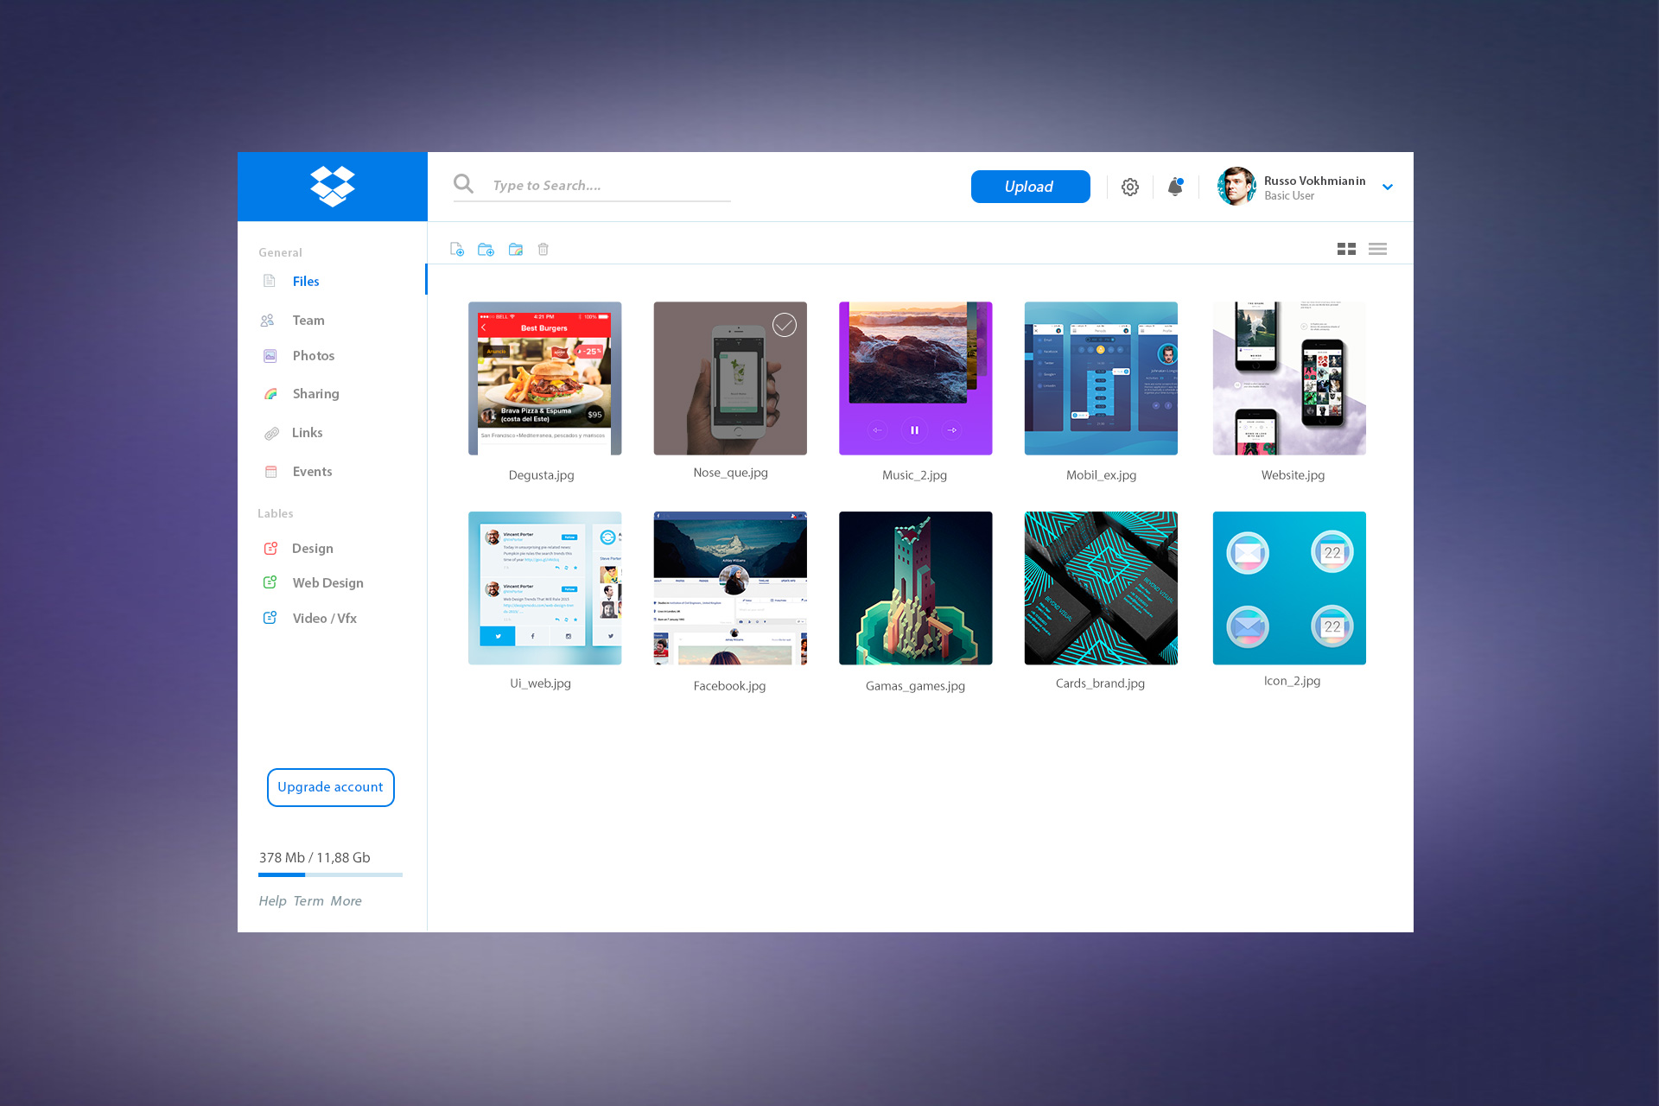Expand the Russo Vokhmianin account dropdown
This screenshot has width=1659, height=1106.
tap(1391, 188)
